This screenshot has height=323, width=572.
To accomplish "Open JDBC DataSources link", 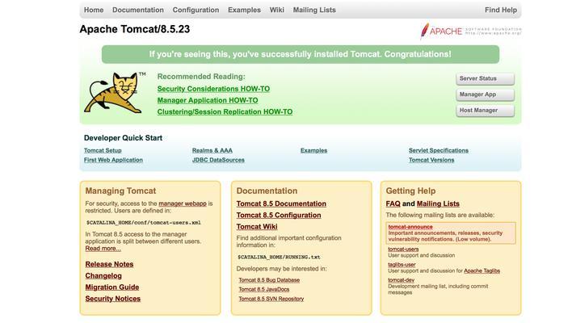I will (x=218, y=160).
